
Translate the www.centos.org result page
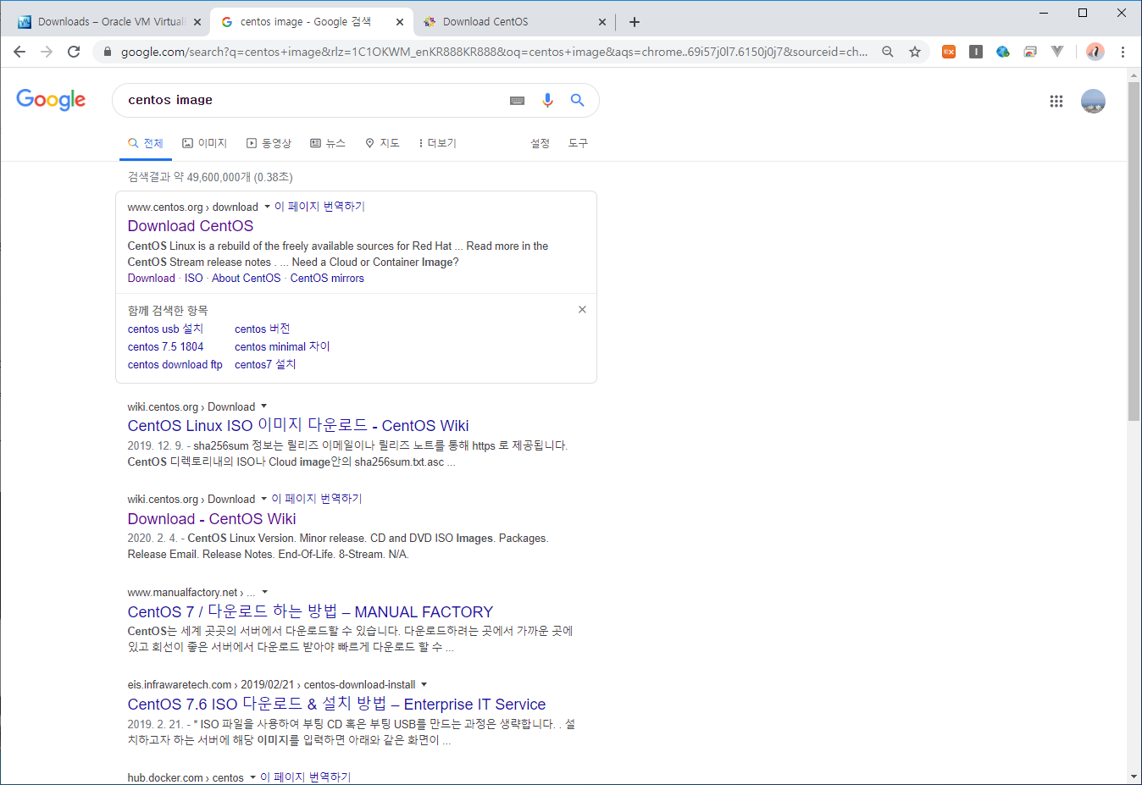[319, 207]
